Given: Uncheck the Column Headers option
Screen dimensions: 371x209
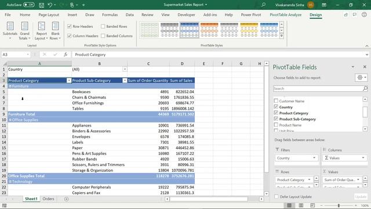Looking at the screenshot, I should coord(70,36).
